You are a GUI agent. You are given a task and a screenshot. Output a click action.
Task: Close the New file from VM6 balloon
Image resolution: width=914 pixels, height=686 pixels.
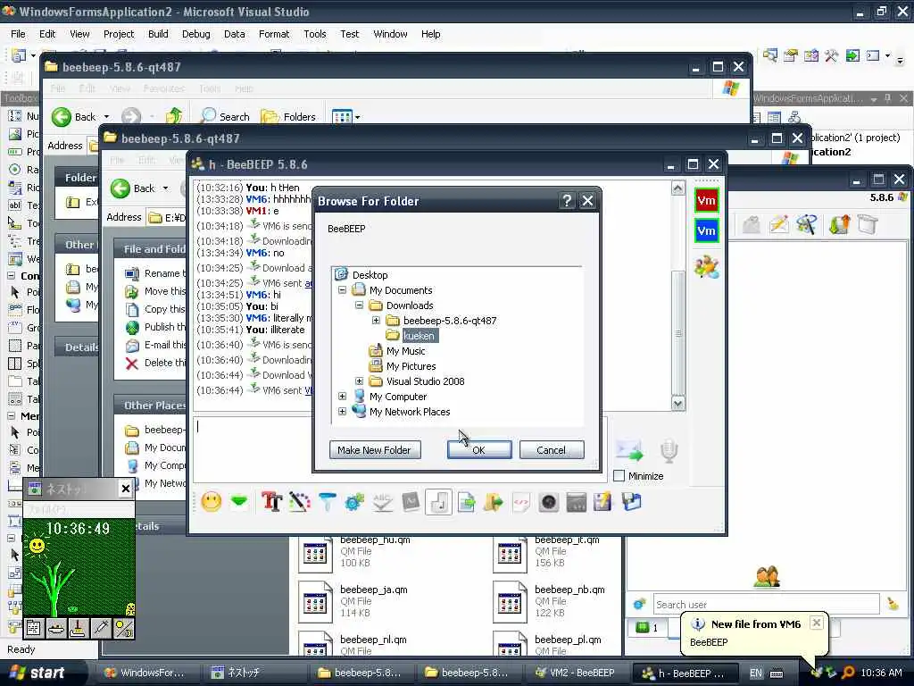click(x=817, y=623)
